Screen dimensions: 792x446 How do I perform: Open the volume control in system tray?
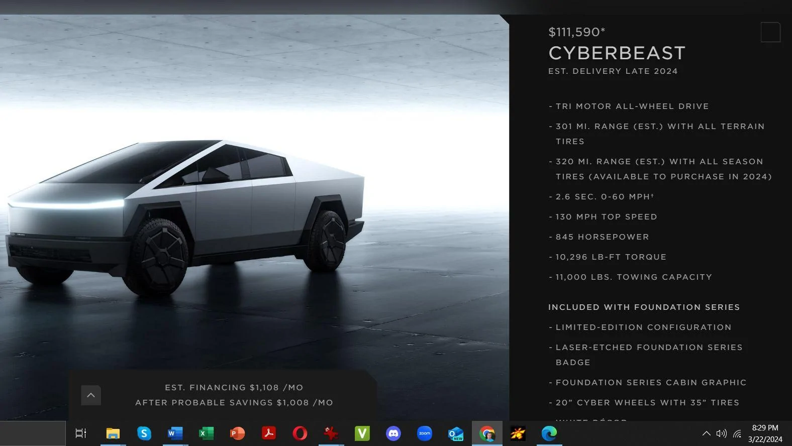coord(722,433)
